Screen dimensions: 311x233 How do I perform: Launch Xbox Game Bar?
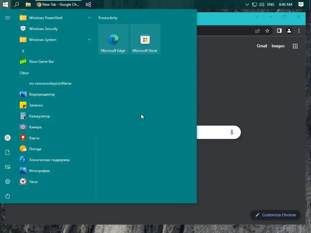tap(55, 61)
